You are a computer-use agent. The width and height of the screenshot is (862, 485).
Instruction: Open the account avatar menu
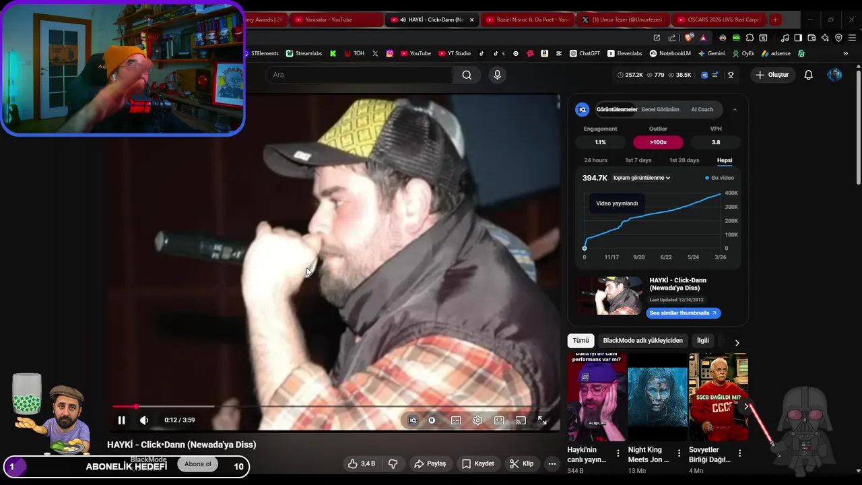[834, 75]
